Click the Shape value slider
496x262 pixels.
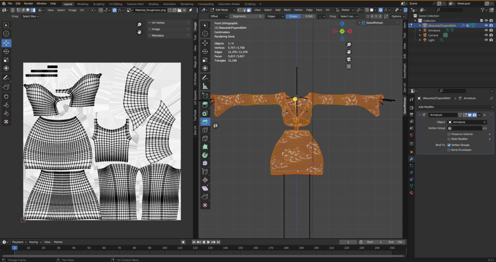(x=301, y=16)
